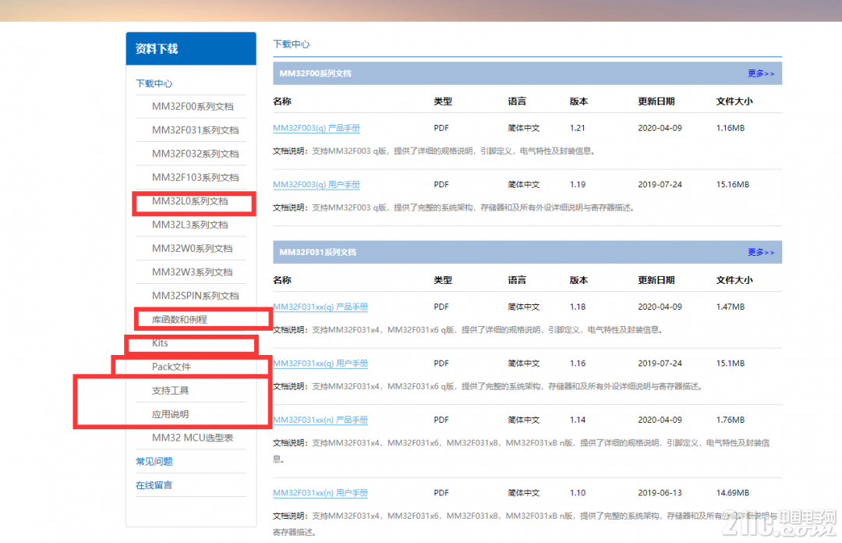Download MM32F031xx(n) 用户手册
The width and height of the screenshot is (842, 543).
pos(320,493)
